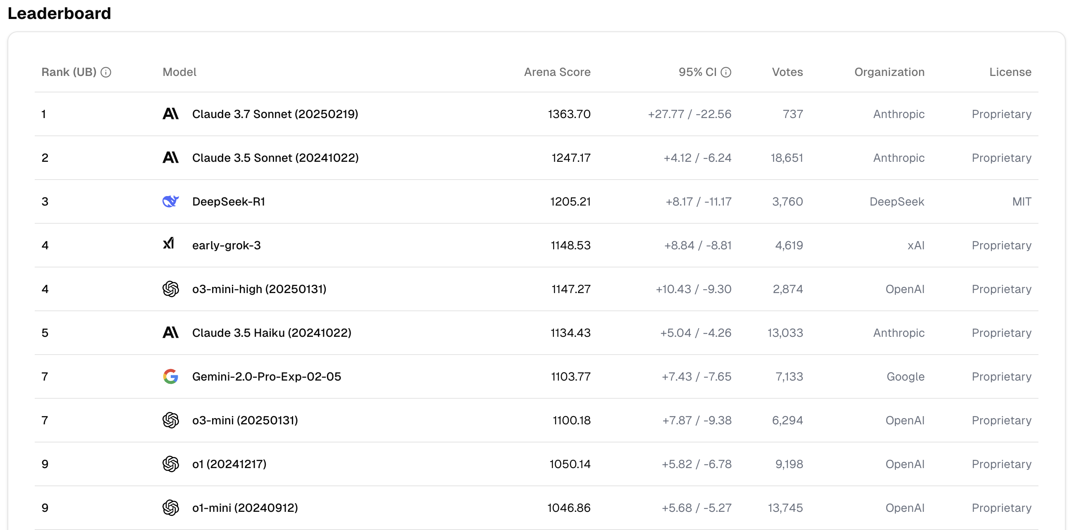Click the Google logo next to Gemini-2.0-Pro-Exp
The width and height of the screenshot is (1074, 530).
[x=170, y=376]
